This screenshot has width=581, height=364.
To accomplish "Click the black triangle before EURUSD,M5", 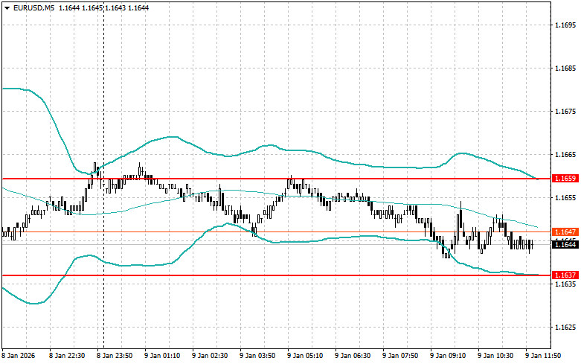I will (7, 7).
